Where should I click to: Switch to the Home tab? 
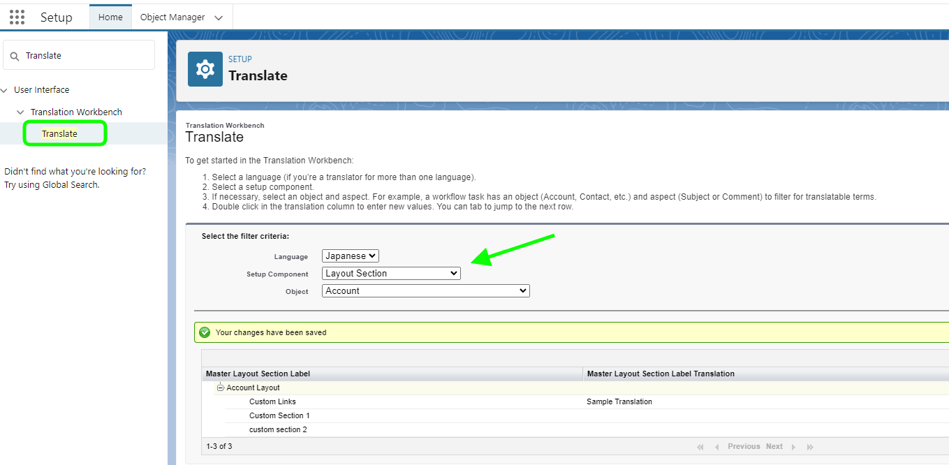coord(110,16)
